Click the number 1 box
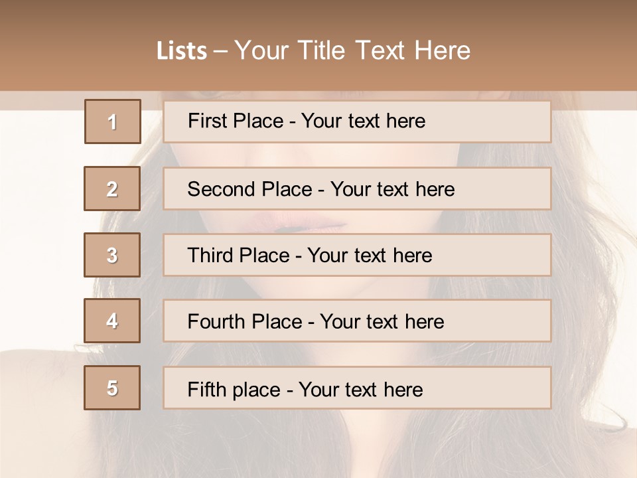Image resolution: width=637 pixels, height=478 pixels. (x=113, y=121)
